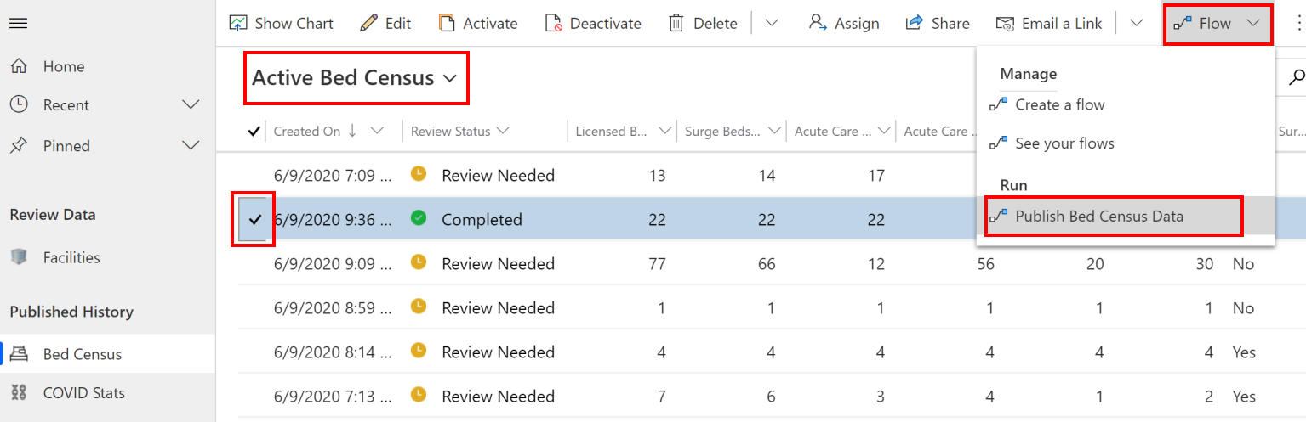The width and height of the screenshot is (1306, 422).
Task: Open the dropdown next to Email a Link
Action: tap(1137, 23)
